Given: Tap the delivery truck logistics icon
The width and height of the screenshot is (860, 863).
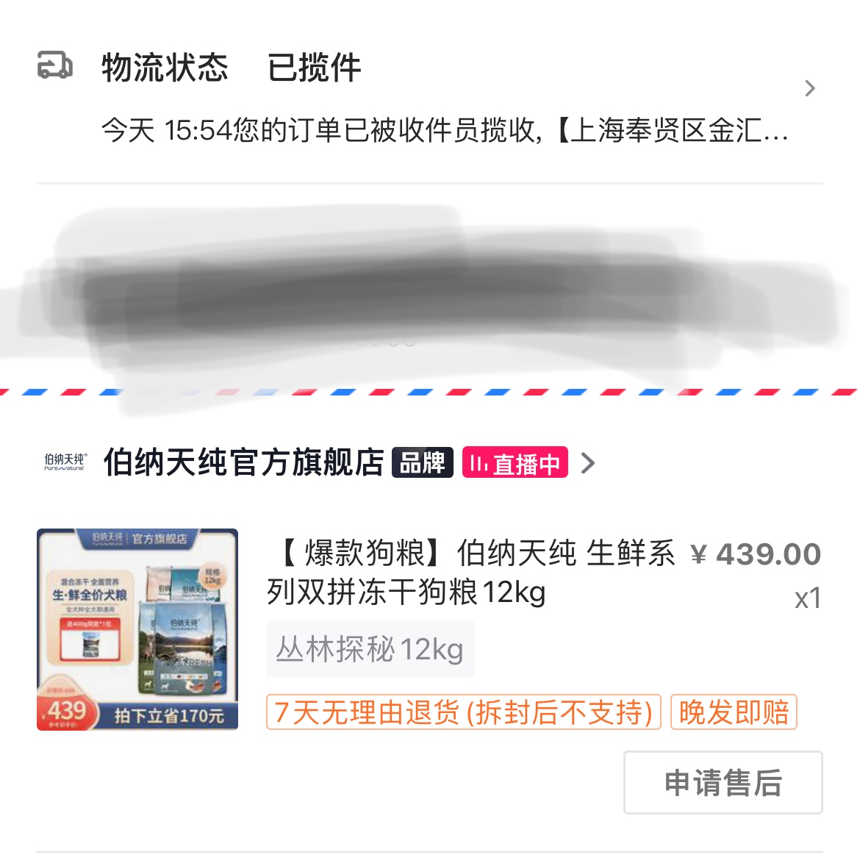Looking at the screenshot, I should coord(54,65).
